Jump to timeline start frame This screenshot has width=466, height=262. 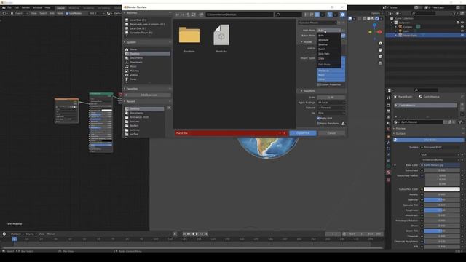[184, 234]
